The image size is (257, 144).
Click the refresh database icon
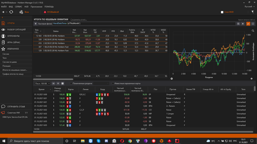point(11,12)
